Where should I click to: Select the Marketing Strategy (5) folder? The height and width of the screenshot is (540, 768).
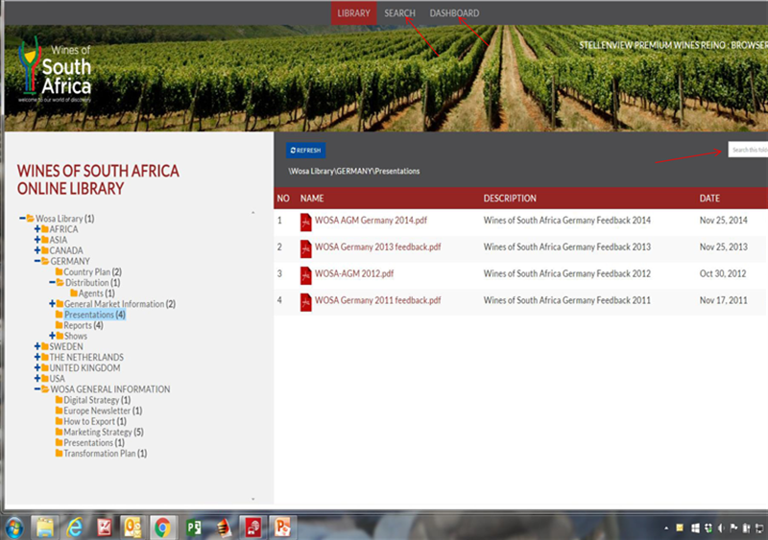[x=104, y=432]
